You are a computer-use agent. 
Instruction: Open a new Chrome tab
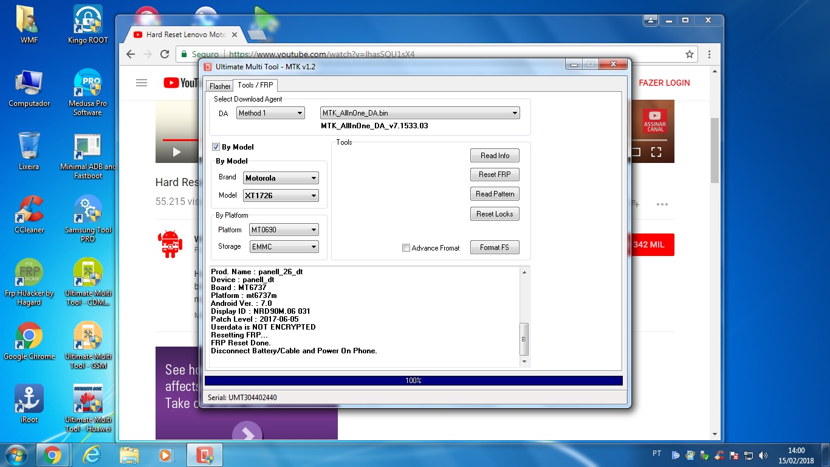tap(257, 35)
